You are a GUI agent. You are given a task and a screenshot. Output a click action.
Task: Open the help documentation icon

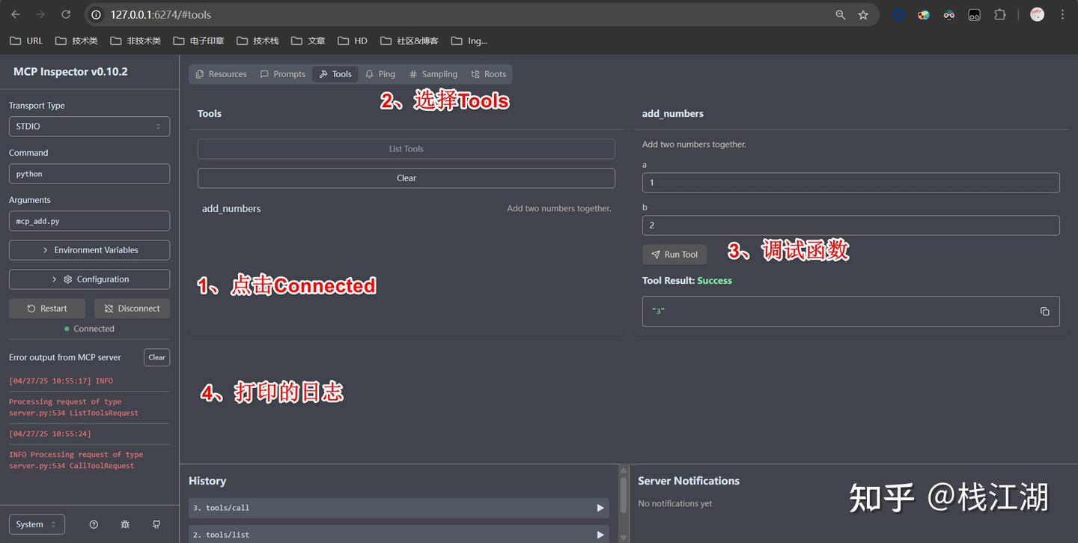point(94,524)
